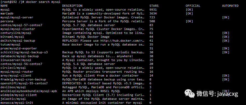Click the 'devilbox/mysql' image name
Viewport: 246px width, 105px height.
pyautogui.click(x=13, y=87)
